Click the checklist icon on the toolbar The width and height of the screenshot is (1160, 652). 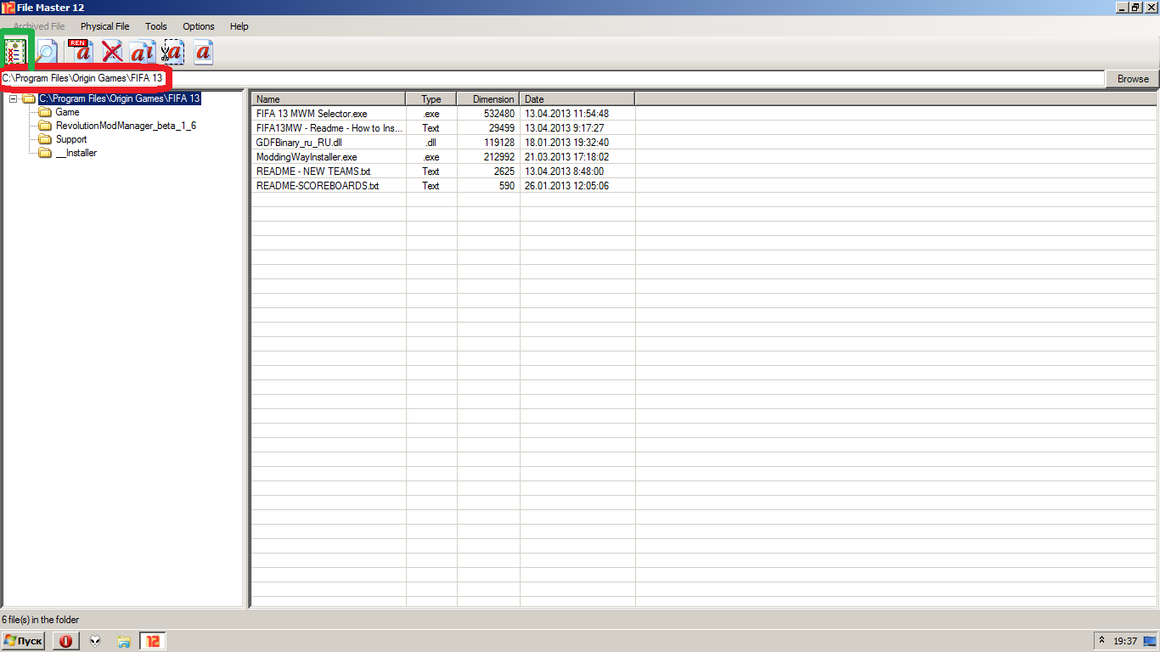pyautogui.click(x=15, y=53)
